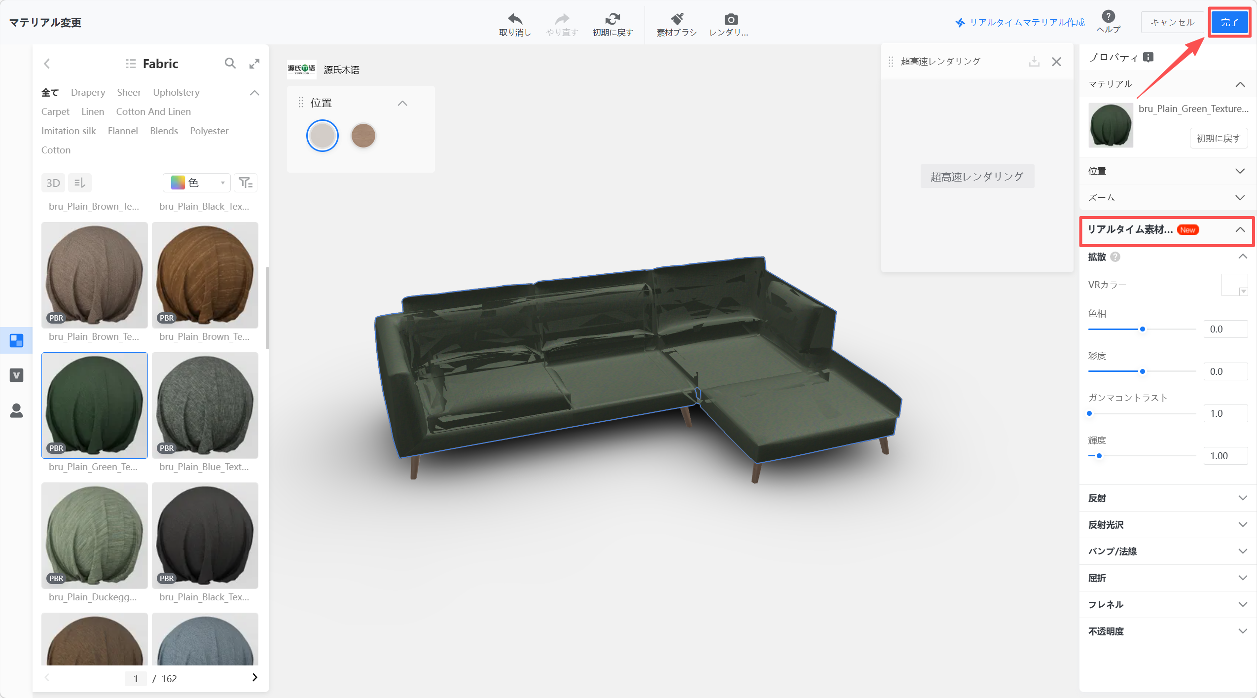Image resolution: width=1257 pixels, height=698 pixels.
Task: Expand the material panel to full size
Action: (254, 63)
